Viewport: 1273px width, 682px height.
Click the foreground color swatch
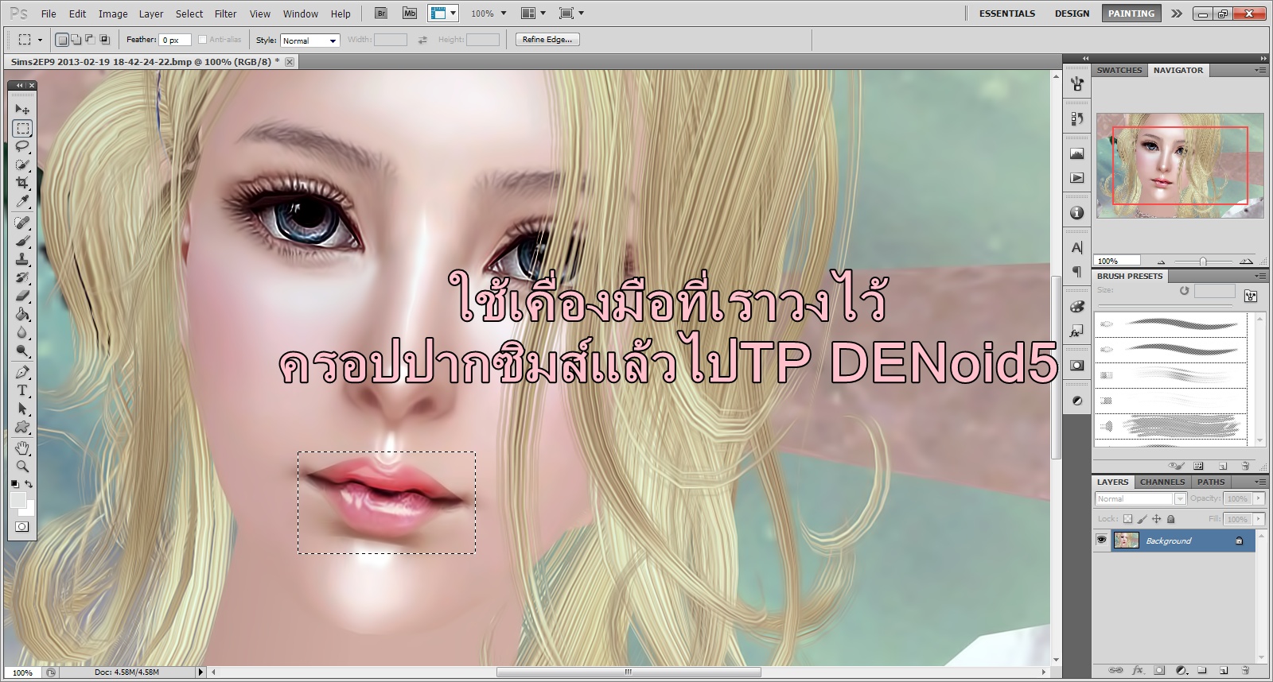pyautogui.click(x=18, y=499)
